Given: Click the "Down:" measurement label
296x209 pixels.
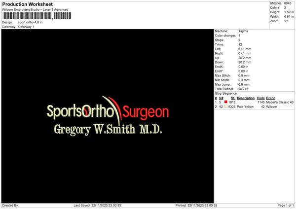Looking at the screenshot, I should click(x=219, y=62).
